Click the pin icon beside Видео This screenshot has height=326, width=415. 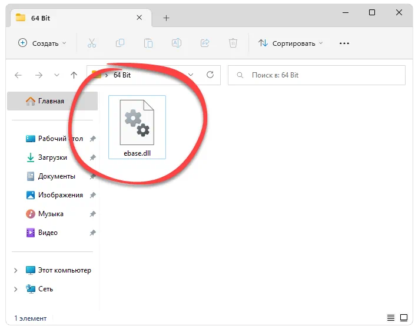point(92,233)
